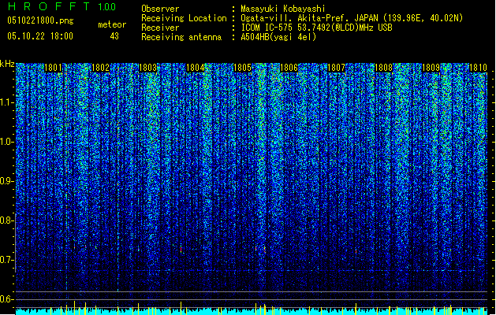
Task: Click the 1808 time marker
Action: [x=383, y=68]
